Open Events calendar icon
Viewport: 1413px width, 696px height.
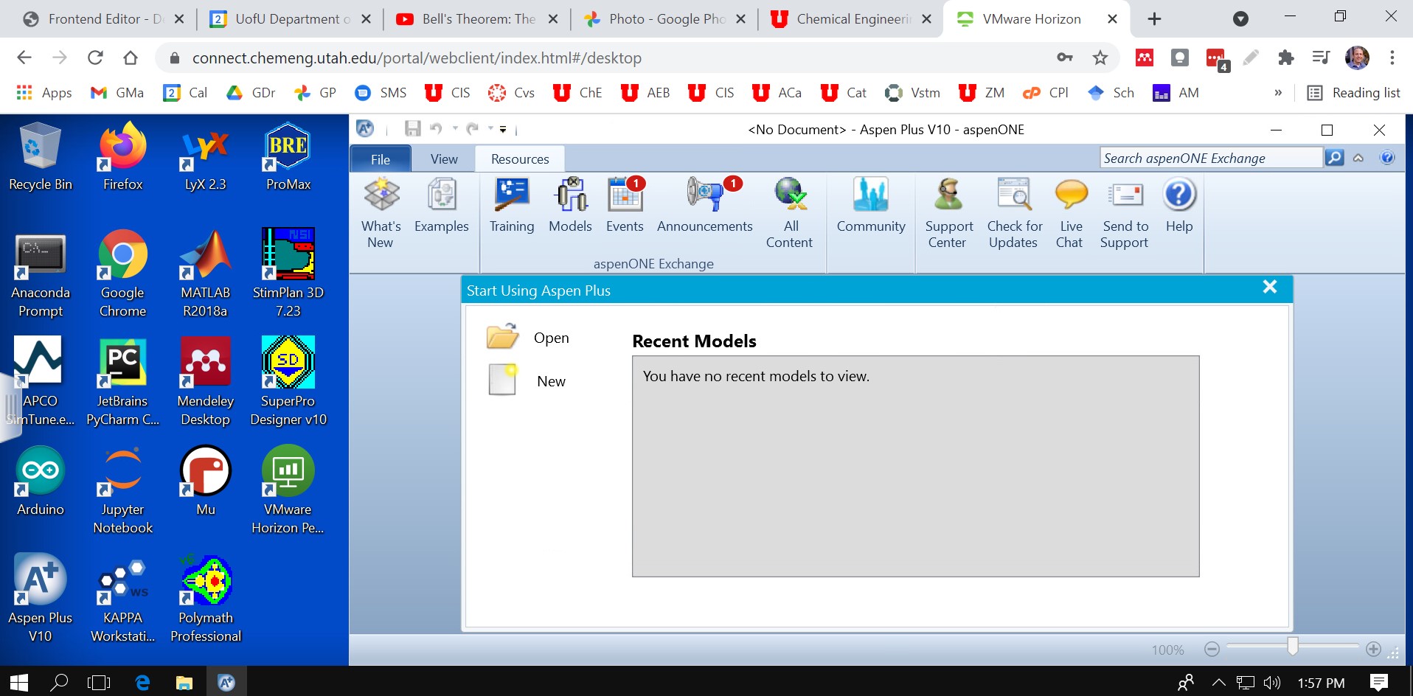pos(625,206)
